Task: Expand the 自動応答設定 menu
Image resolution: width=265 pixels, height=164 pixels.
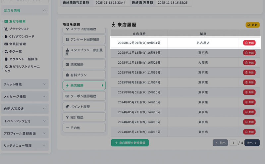Action: tap(25, 109)
